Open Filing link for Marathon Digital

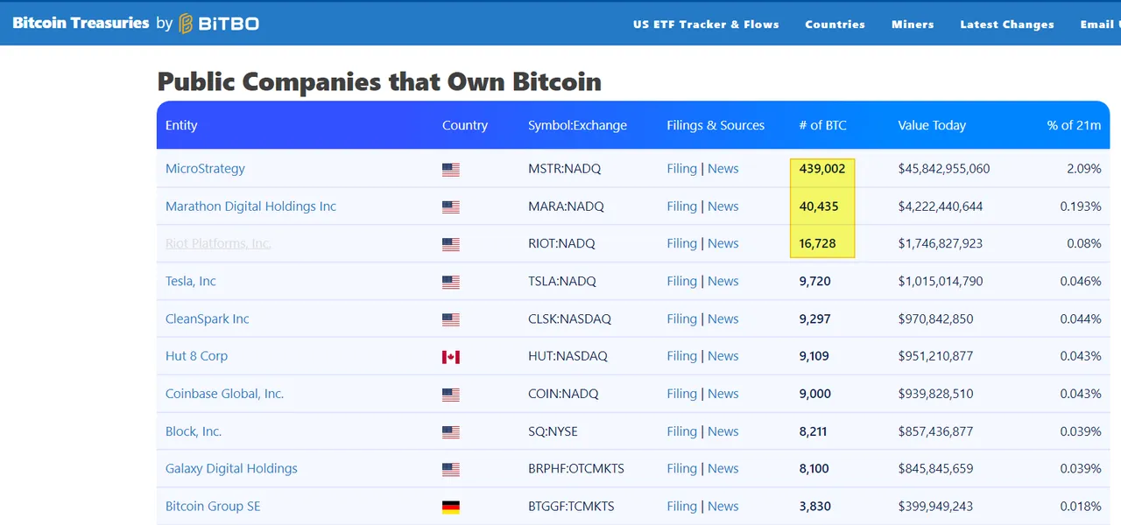click(681, 206)
